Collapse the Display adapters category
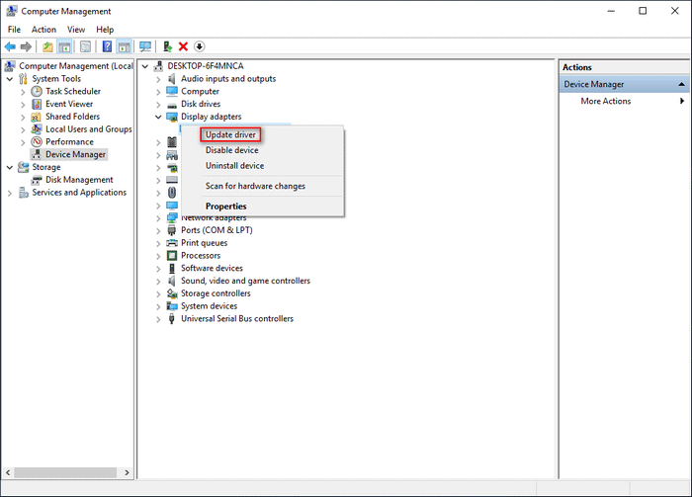The width and height of the screenshot is (692, 497). point(158,117)
